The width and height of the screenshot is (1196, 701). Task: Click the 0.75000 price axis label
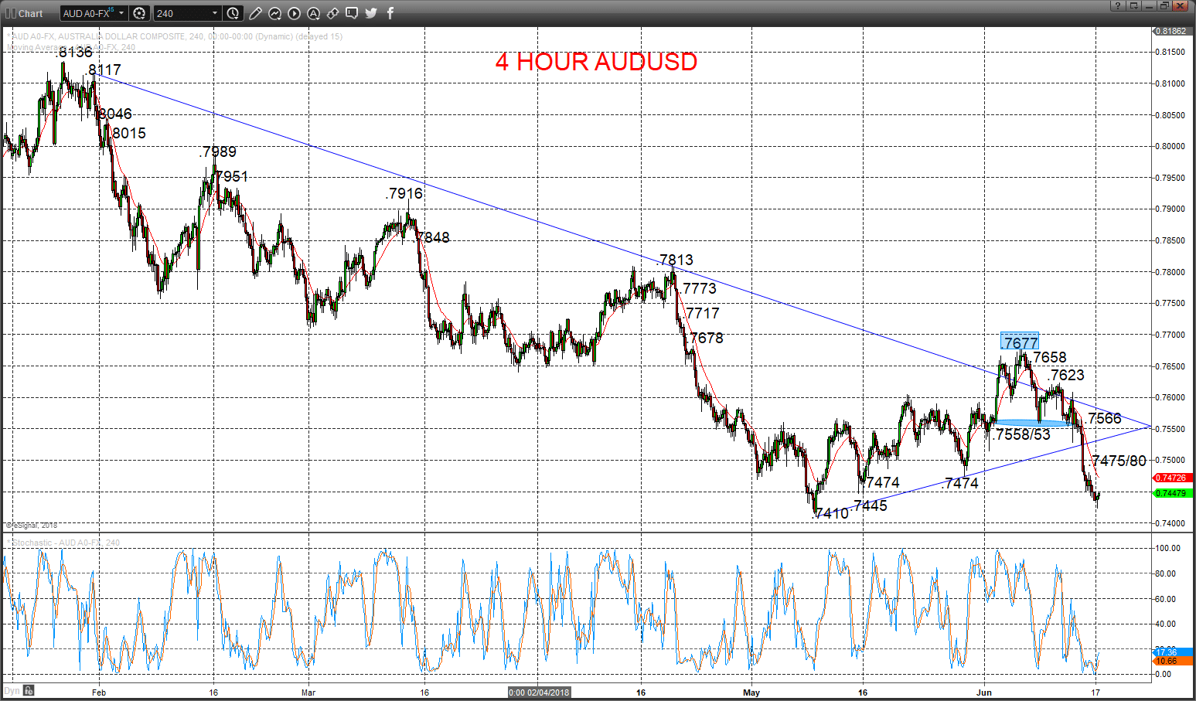click(x=1170, y=461)
